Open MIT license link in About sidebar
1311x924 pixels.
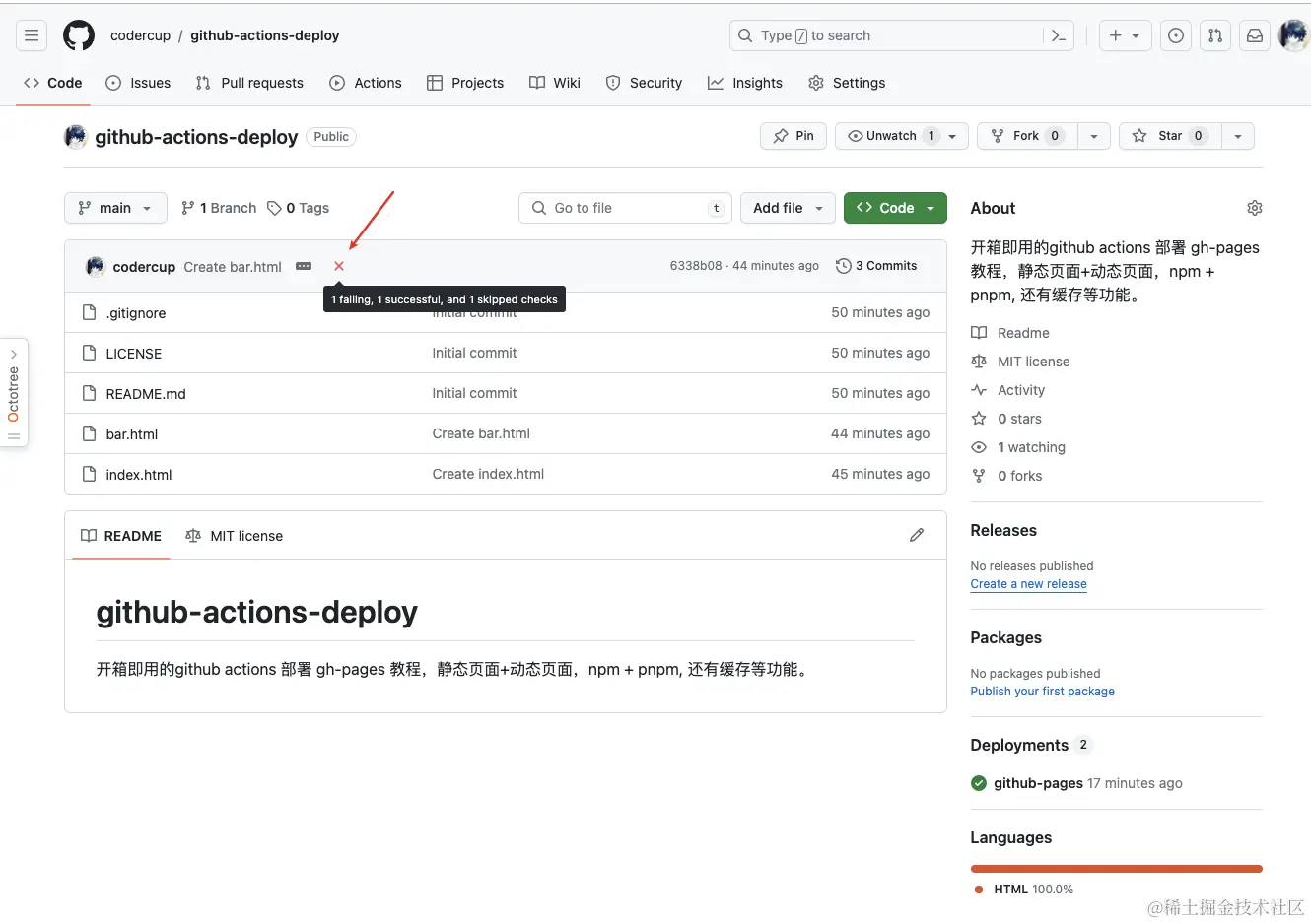[1020, 362]
